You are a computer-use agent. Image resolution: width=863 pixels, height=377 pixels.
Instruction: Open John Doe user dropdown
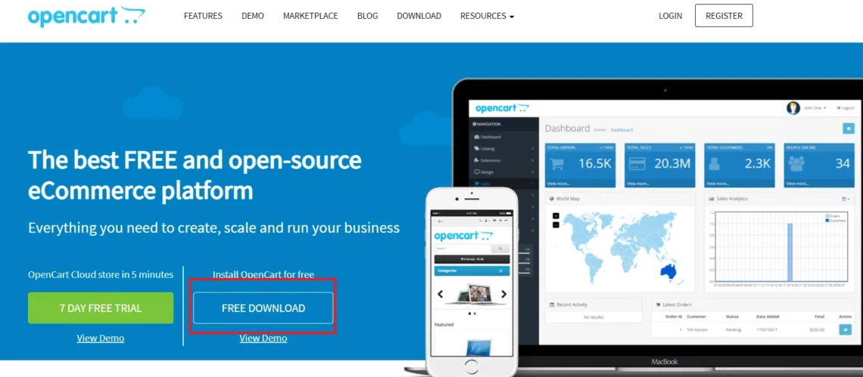[815, 108]
